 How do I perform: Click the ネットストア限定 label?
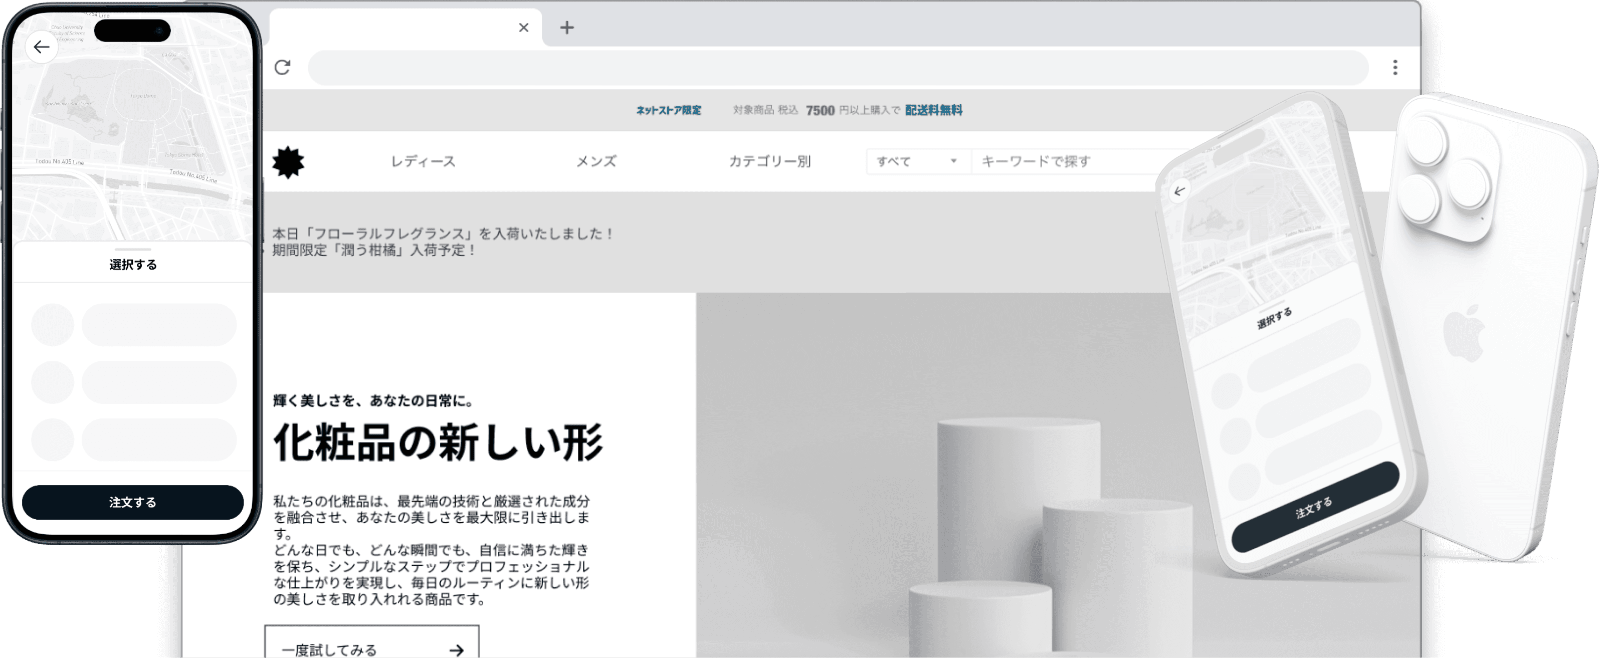(668, 110)
